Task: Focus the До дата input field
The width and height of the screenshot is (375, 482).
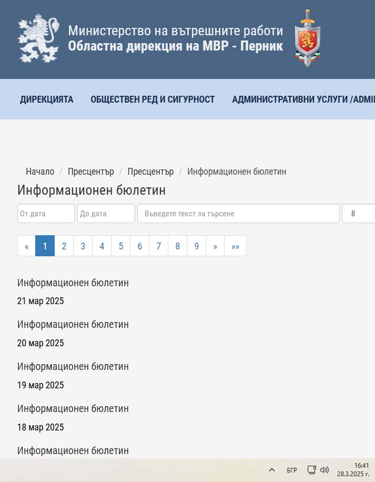Action: (x=106, y=213)
